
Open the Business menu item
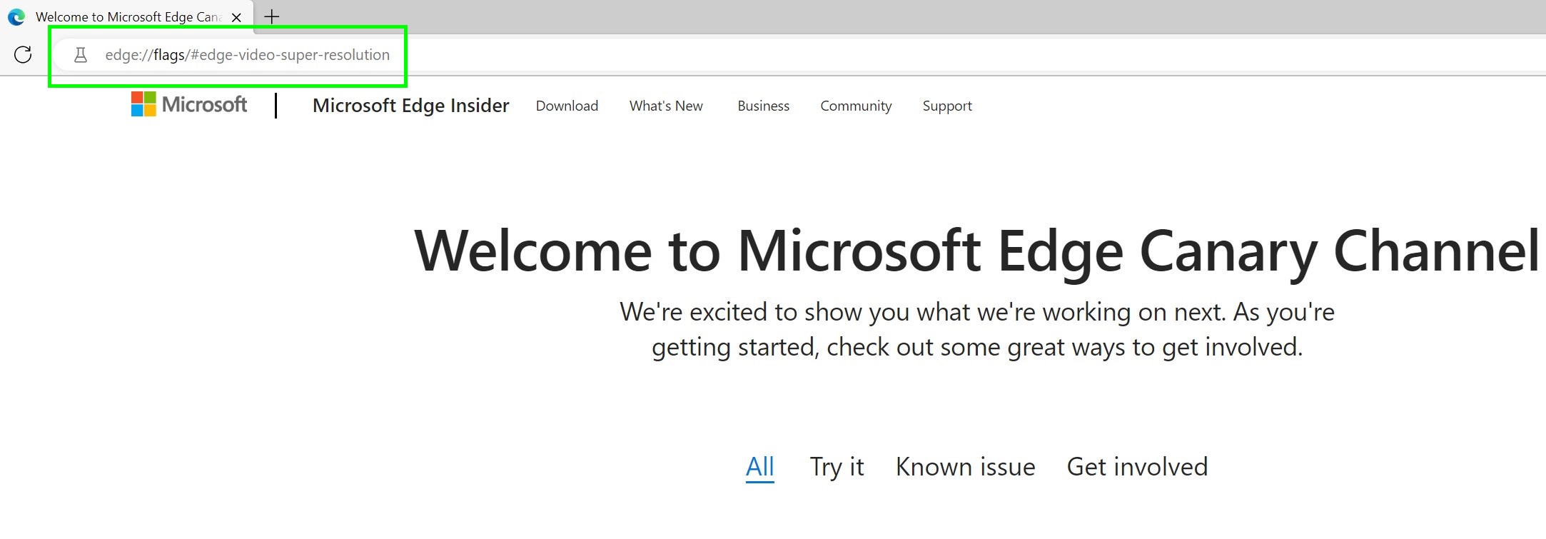tap(763, 106)
